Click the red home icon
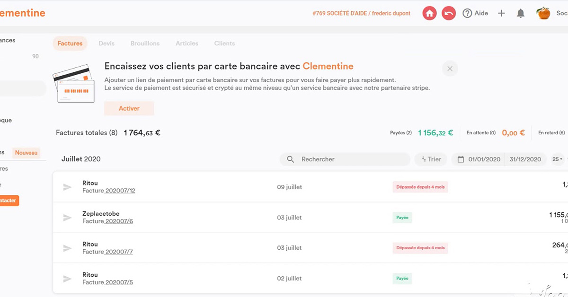The width and height of the screenshot is (568, 297). tap(429, 13)
